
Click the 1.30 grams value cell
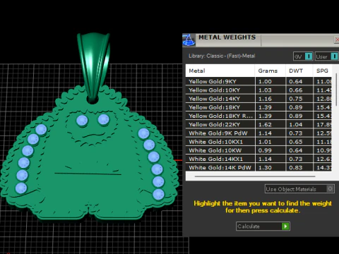[270, 167]
